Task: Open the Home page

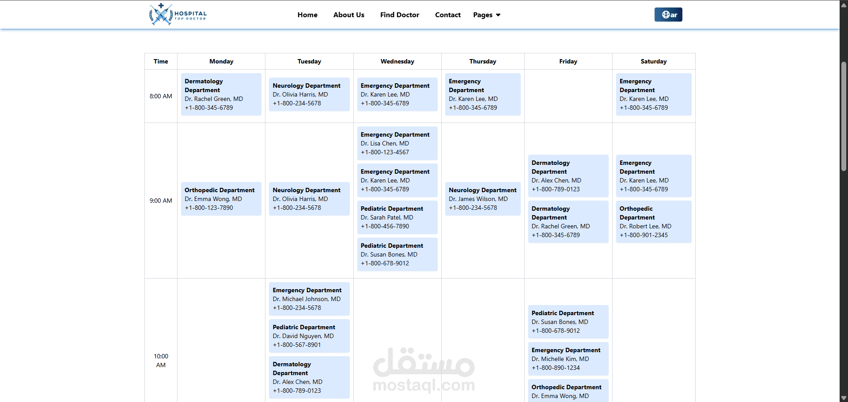Action: 307,15
